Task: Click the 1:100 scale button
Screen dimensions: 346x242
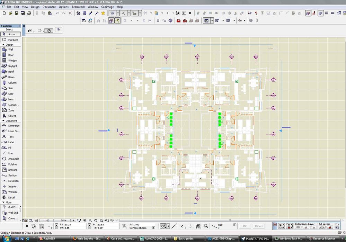Action: (46, 221)
